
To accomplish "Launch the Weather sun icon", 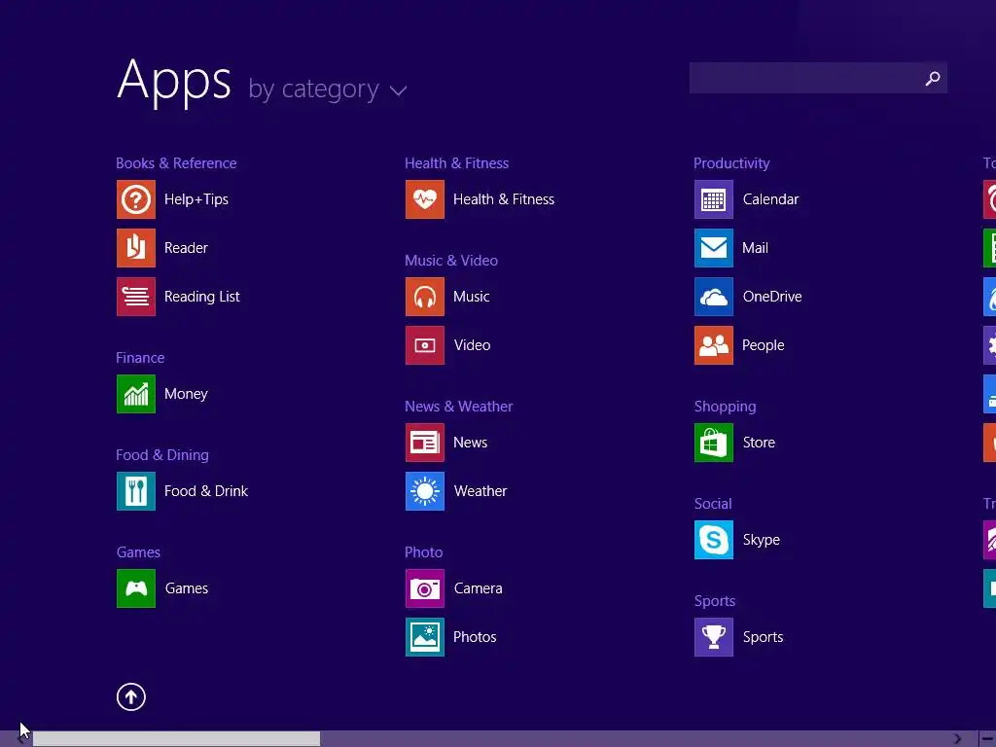I will coord(425,491).
